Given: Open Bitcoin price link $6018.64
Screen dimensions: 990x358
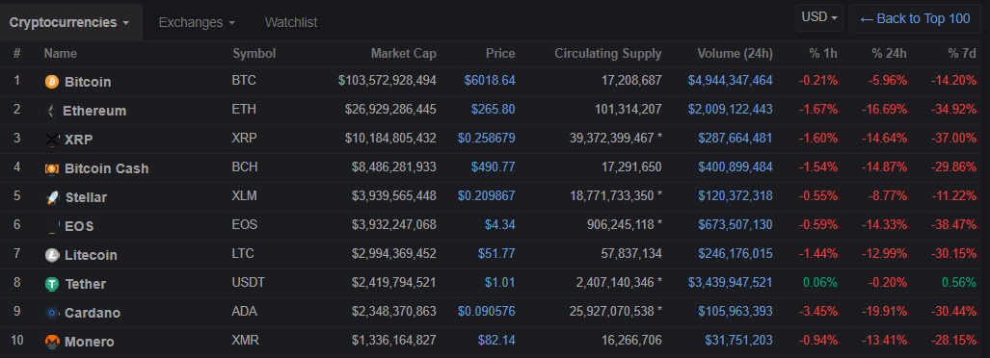Looking at the screenshot, I should pos(490,81).
